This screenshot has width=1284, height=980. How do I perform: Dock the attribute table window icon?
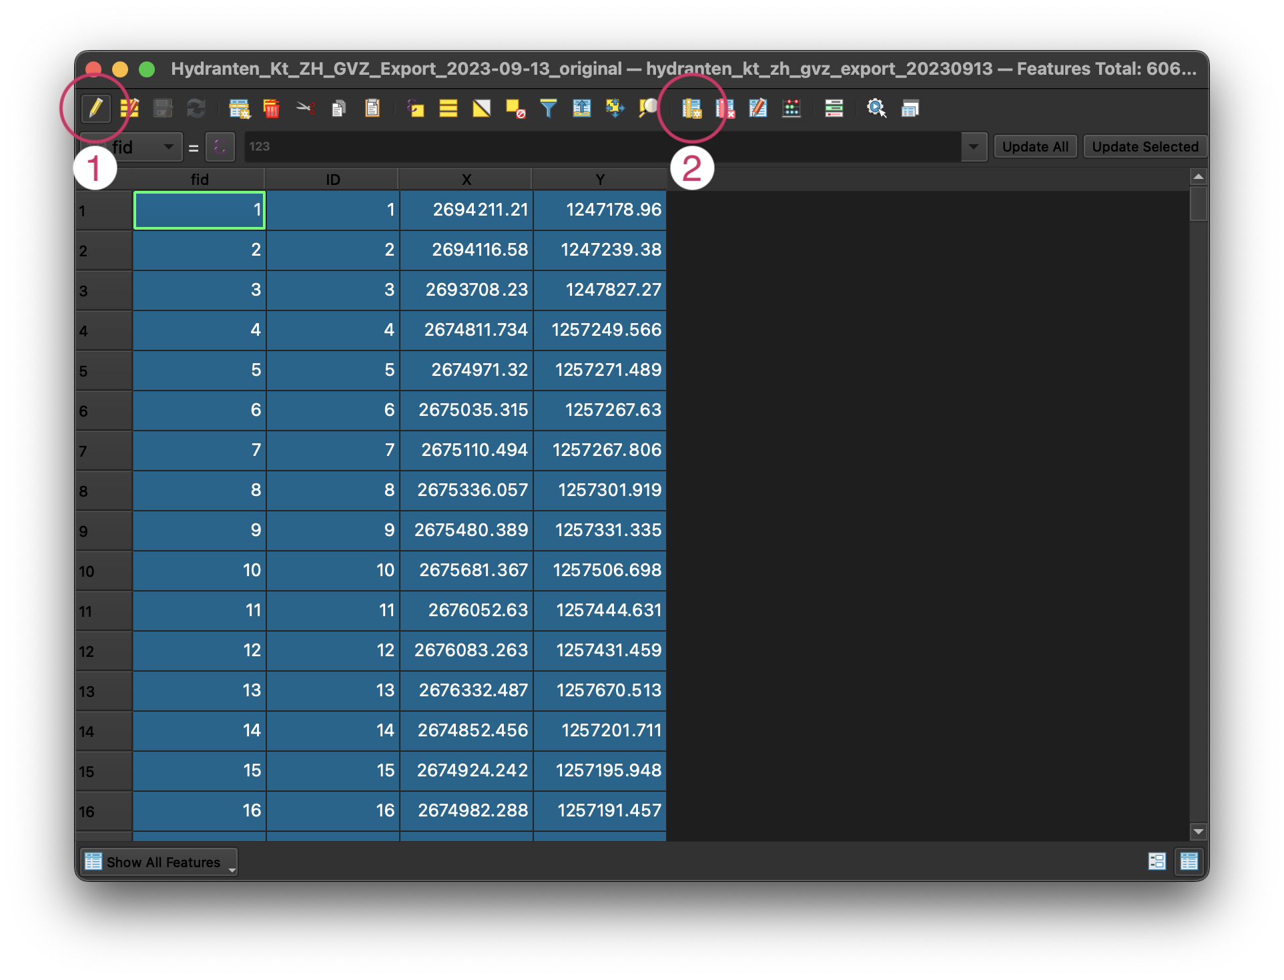coord(910,108)
